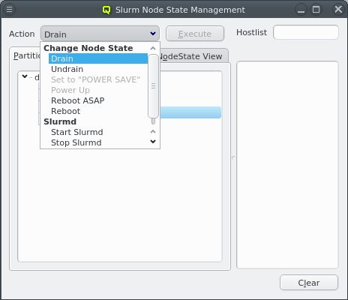Select Start Slurmd action
The height and width of the screenshot is (300, 348).
(98, 132)
